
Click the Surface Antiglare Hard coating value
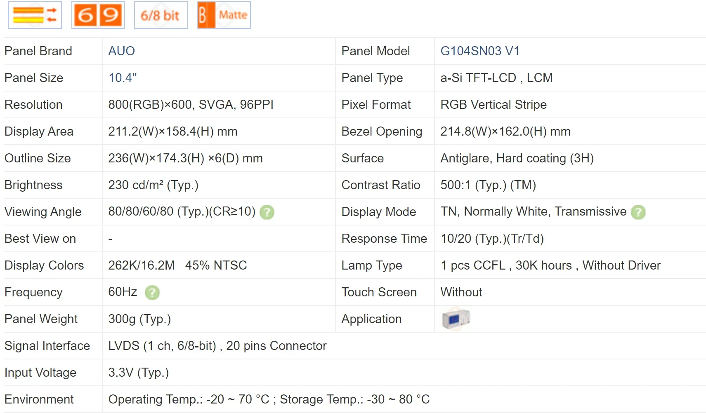click(517, 158)
